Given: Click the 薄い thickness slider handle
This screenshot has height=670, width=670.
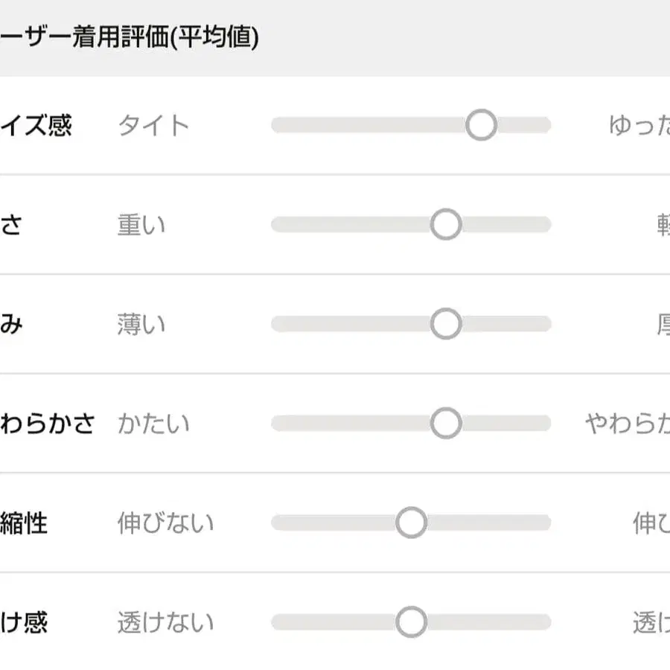Looking at the screenshot, I should (446, 324).
